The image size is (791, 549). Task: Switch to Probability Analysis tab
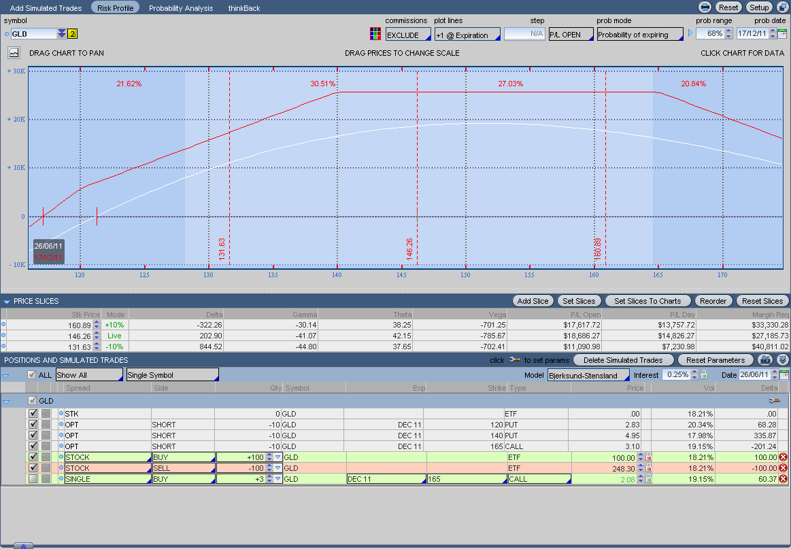(180, 8)
